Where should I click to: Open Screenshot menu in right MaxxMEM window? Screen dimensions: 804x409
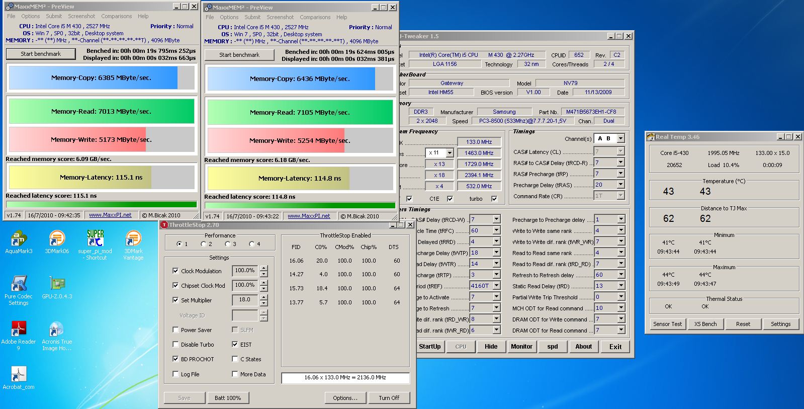point(280,17)
